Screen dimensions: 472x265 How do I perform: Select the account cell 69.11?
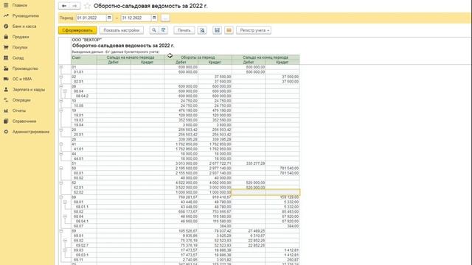(x=83, y=260)
